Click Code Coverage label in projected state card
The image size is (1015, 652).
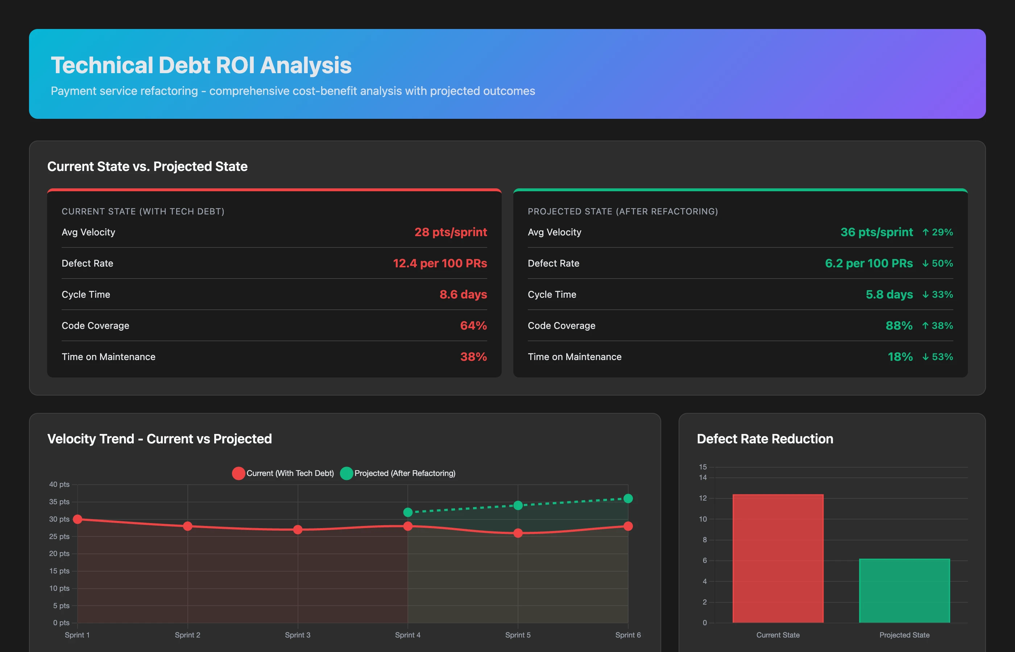[562, 326]
